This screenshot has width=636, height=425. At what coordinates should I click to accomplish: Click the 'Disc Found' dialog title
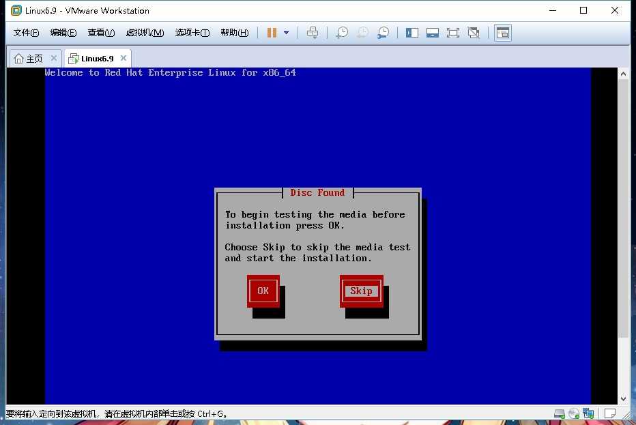coord(317,192)
